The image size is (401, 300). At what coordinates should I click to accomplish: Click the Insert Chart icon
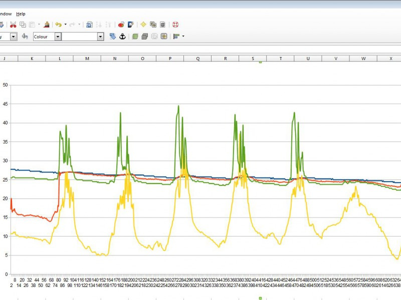click(121, 24)
